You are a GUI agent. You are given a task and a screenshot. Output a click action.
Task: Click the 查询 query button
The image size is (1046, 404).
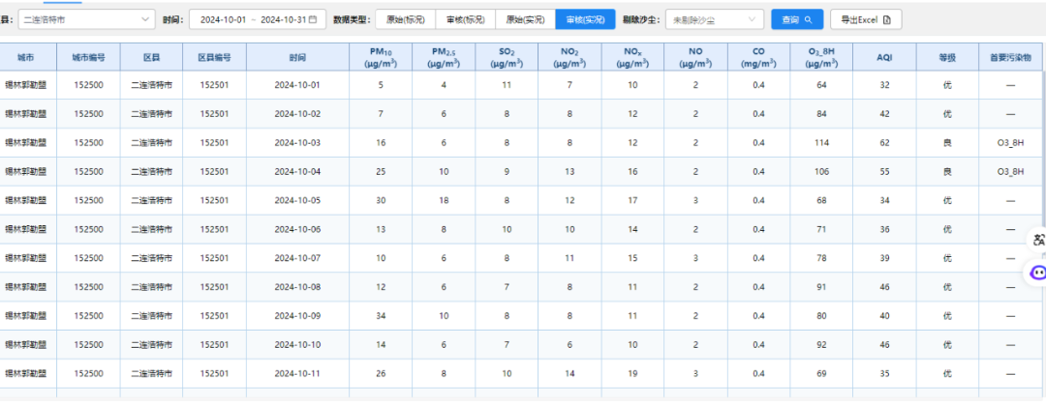[x=796, y=19]
